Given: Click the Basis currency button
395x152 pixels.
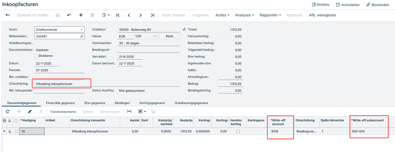Looking at the screenshot, I should (x=169, y=36).
